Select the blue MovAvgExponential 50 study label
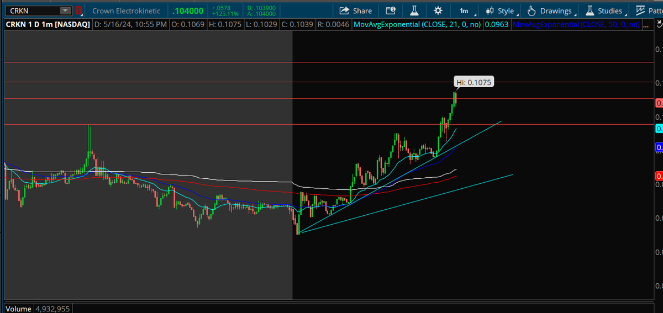Screen dimensions: 663x313 click(577, 24)
